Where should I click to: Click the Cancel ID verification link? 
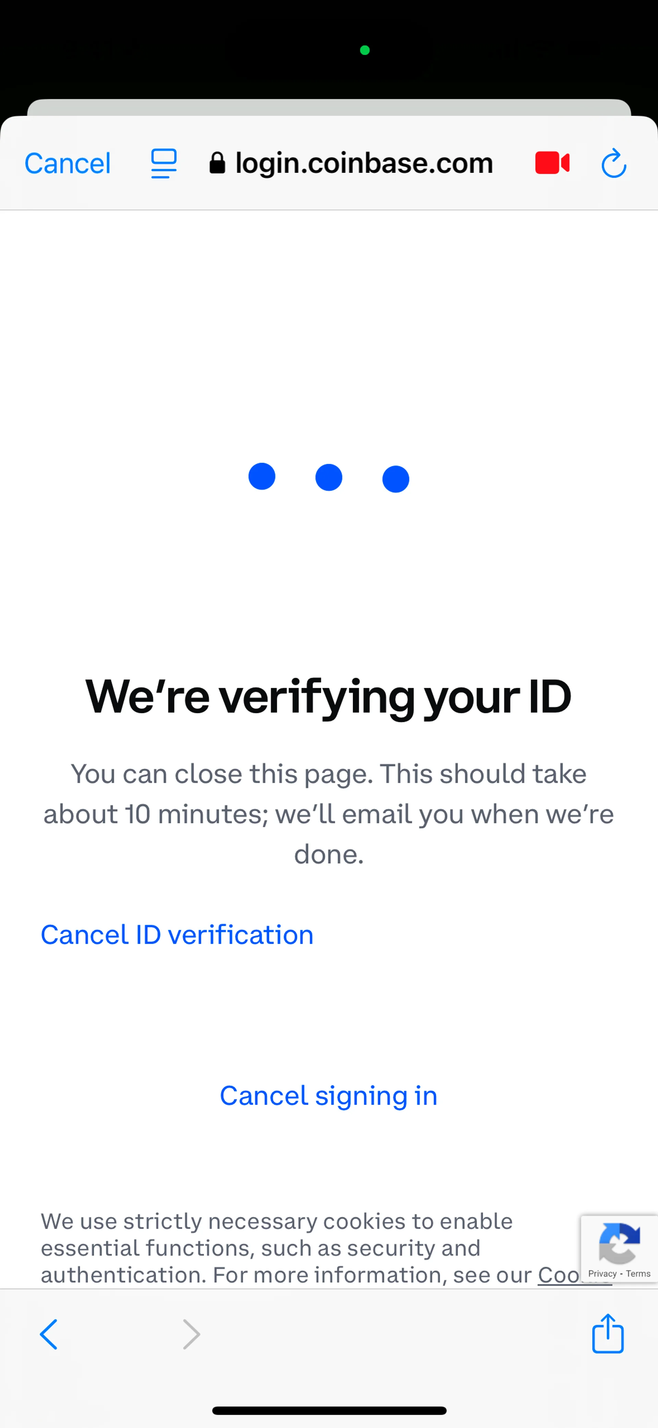pyautogui.click(x=177, y=935)
